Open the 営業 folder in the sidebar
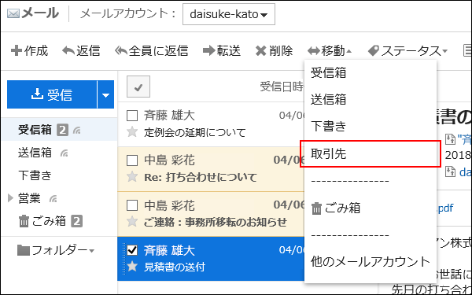The height and width of the screenshot is (295, 472). 29,198
